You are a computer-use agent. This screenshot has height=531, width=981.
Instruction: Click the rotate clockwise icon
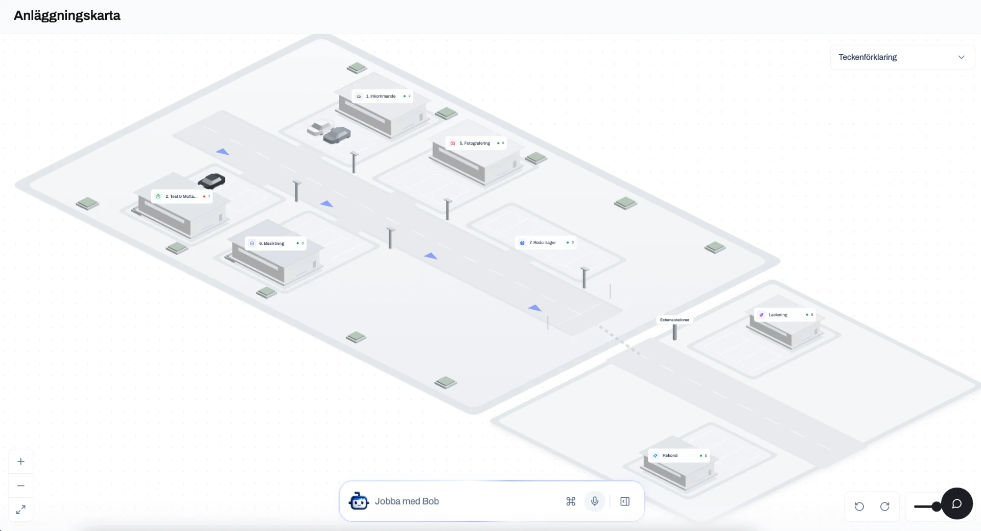885,506
